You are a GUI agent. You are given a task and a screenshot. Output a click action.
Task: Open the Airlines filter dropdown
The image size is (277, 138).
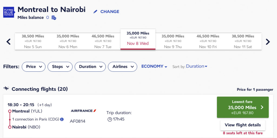coord(123,67)
